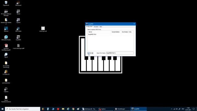Click the Neuer Port-Name input field
The width and height of the screenshot is (197, 111).
point(120,53)
